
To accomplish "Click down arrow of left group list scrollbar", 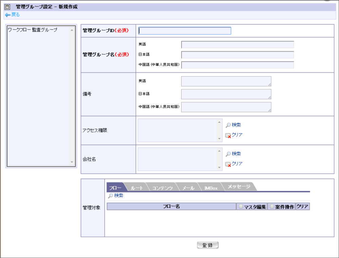I will (72, 162).
